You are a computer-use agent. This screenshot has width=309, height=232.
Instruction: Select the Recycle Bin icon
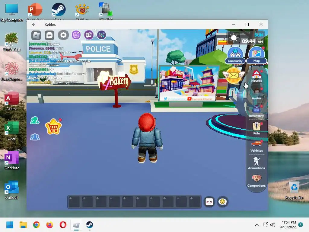coord(294,190)
